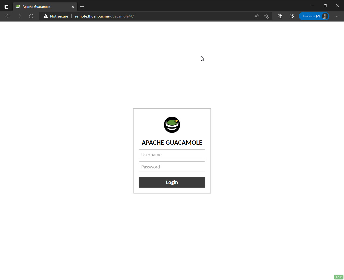Close the browser window
Image resolution: width=344 pixels, height=280 pixels.
point(338,6)
